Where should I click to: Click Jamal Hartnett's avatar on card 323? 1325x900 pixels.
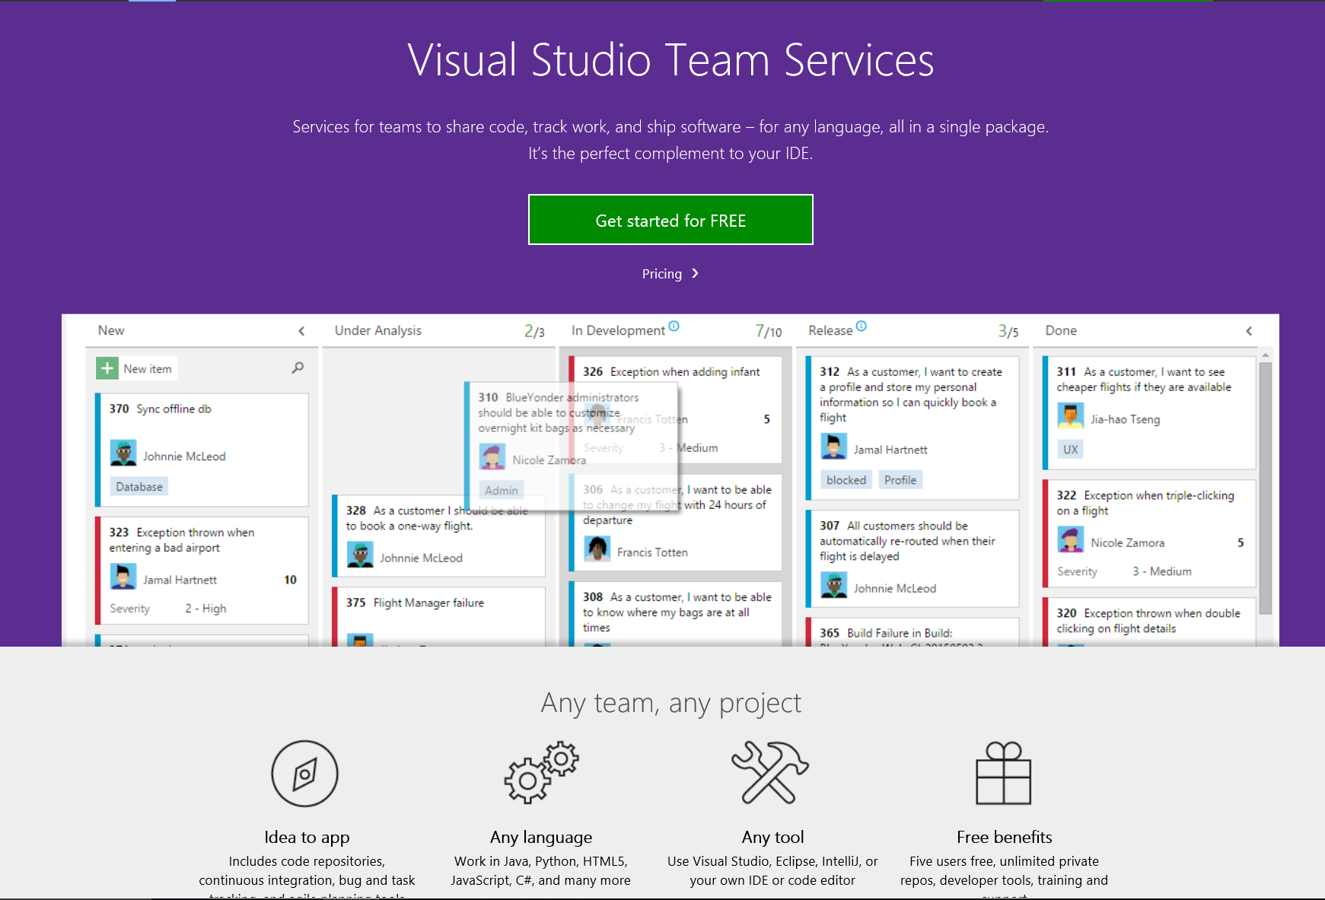[124, 576]
